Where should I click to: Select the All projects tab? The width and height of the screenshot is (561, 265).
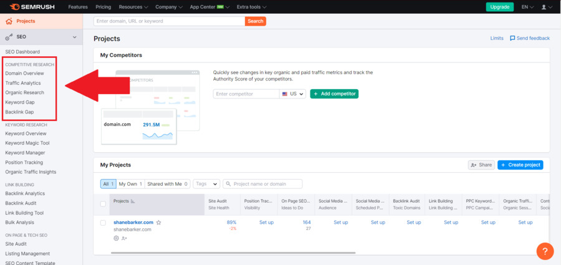coord(108,184)
